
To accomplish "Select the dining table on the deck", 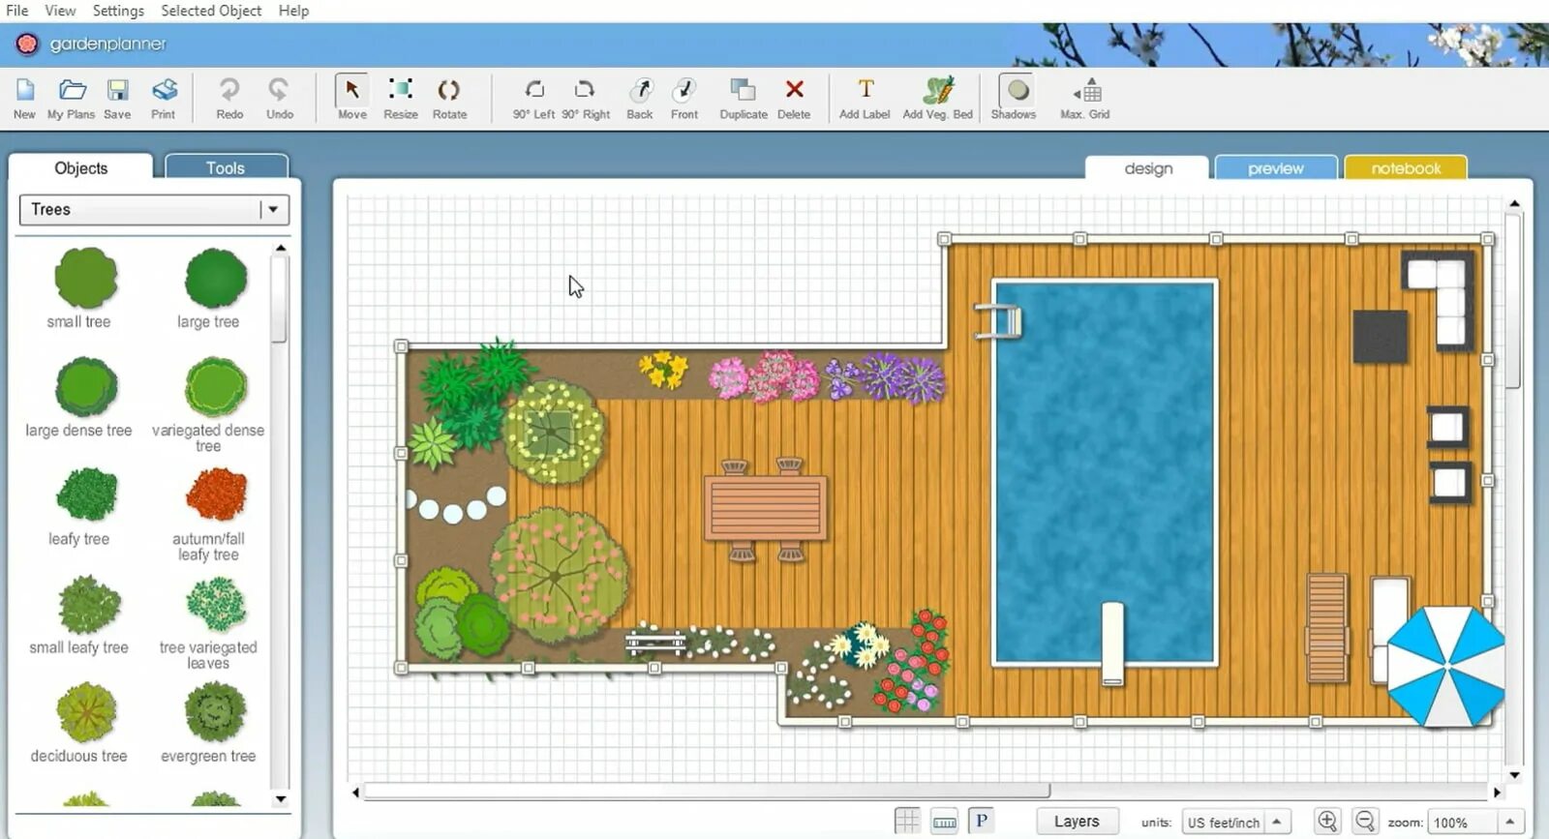I will (766, 507).
